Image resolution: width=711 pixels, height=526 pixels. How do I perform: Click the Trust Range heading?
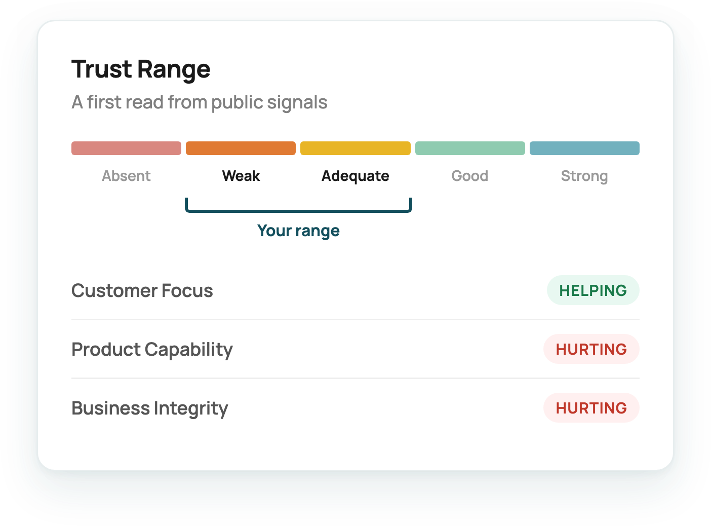141,69
